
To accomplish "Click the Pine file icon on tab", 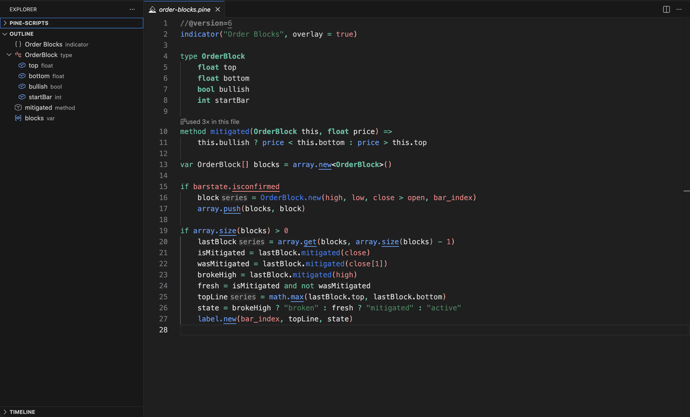I will pyautogui.click(x=152, y=10).
